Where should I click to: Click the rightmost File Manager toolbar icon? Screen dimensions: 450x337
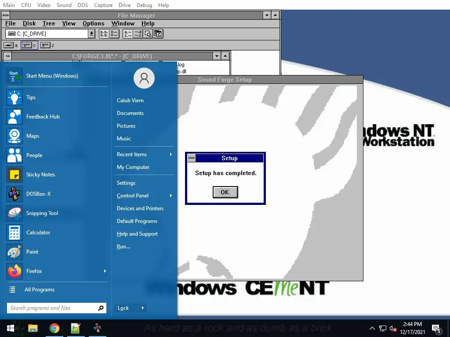tap(158, 34)
